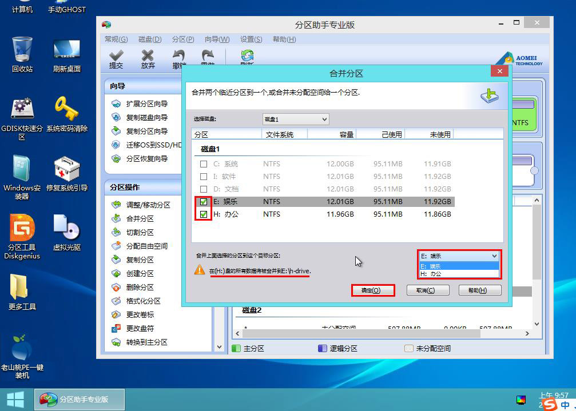The width and height of the screenshot is (576, 411).
Task: Tick the C: 系统 partition checkbox
Action: pos(204,164)
